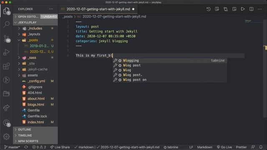Open editor More Actions ellipsis
The width and height of the screenshot is (267, 150).
259,9
